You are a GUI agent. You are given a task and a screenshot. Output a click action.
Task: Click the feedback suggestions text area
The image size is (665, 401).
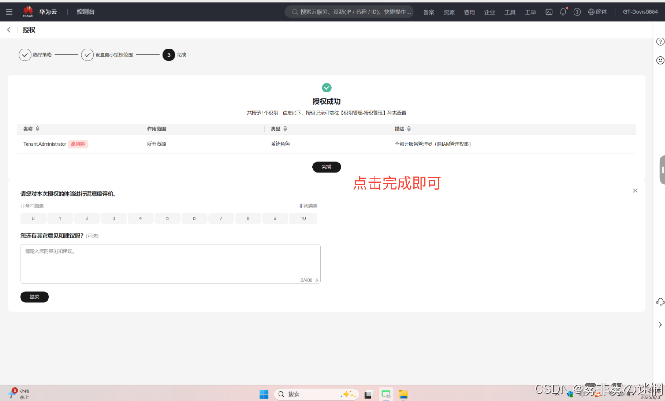point(170,264)
